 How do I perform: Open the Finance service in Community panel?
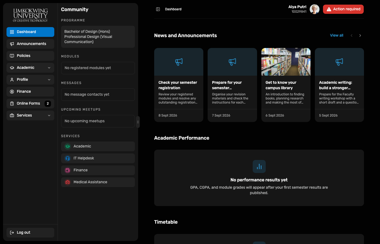98,170
